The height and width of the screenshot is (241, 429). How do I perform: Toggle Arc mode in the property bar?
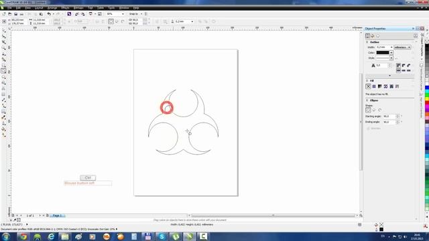123,21
